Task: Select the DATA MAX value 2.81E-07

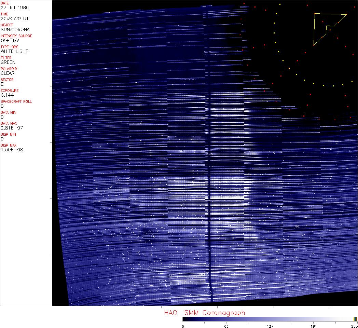Action: pos(10,128)
